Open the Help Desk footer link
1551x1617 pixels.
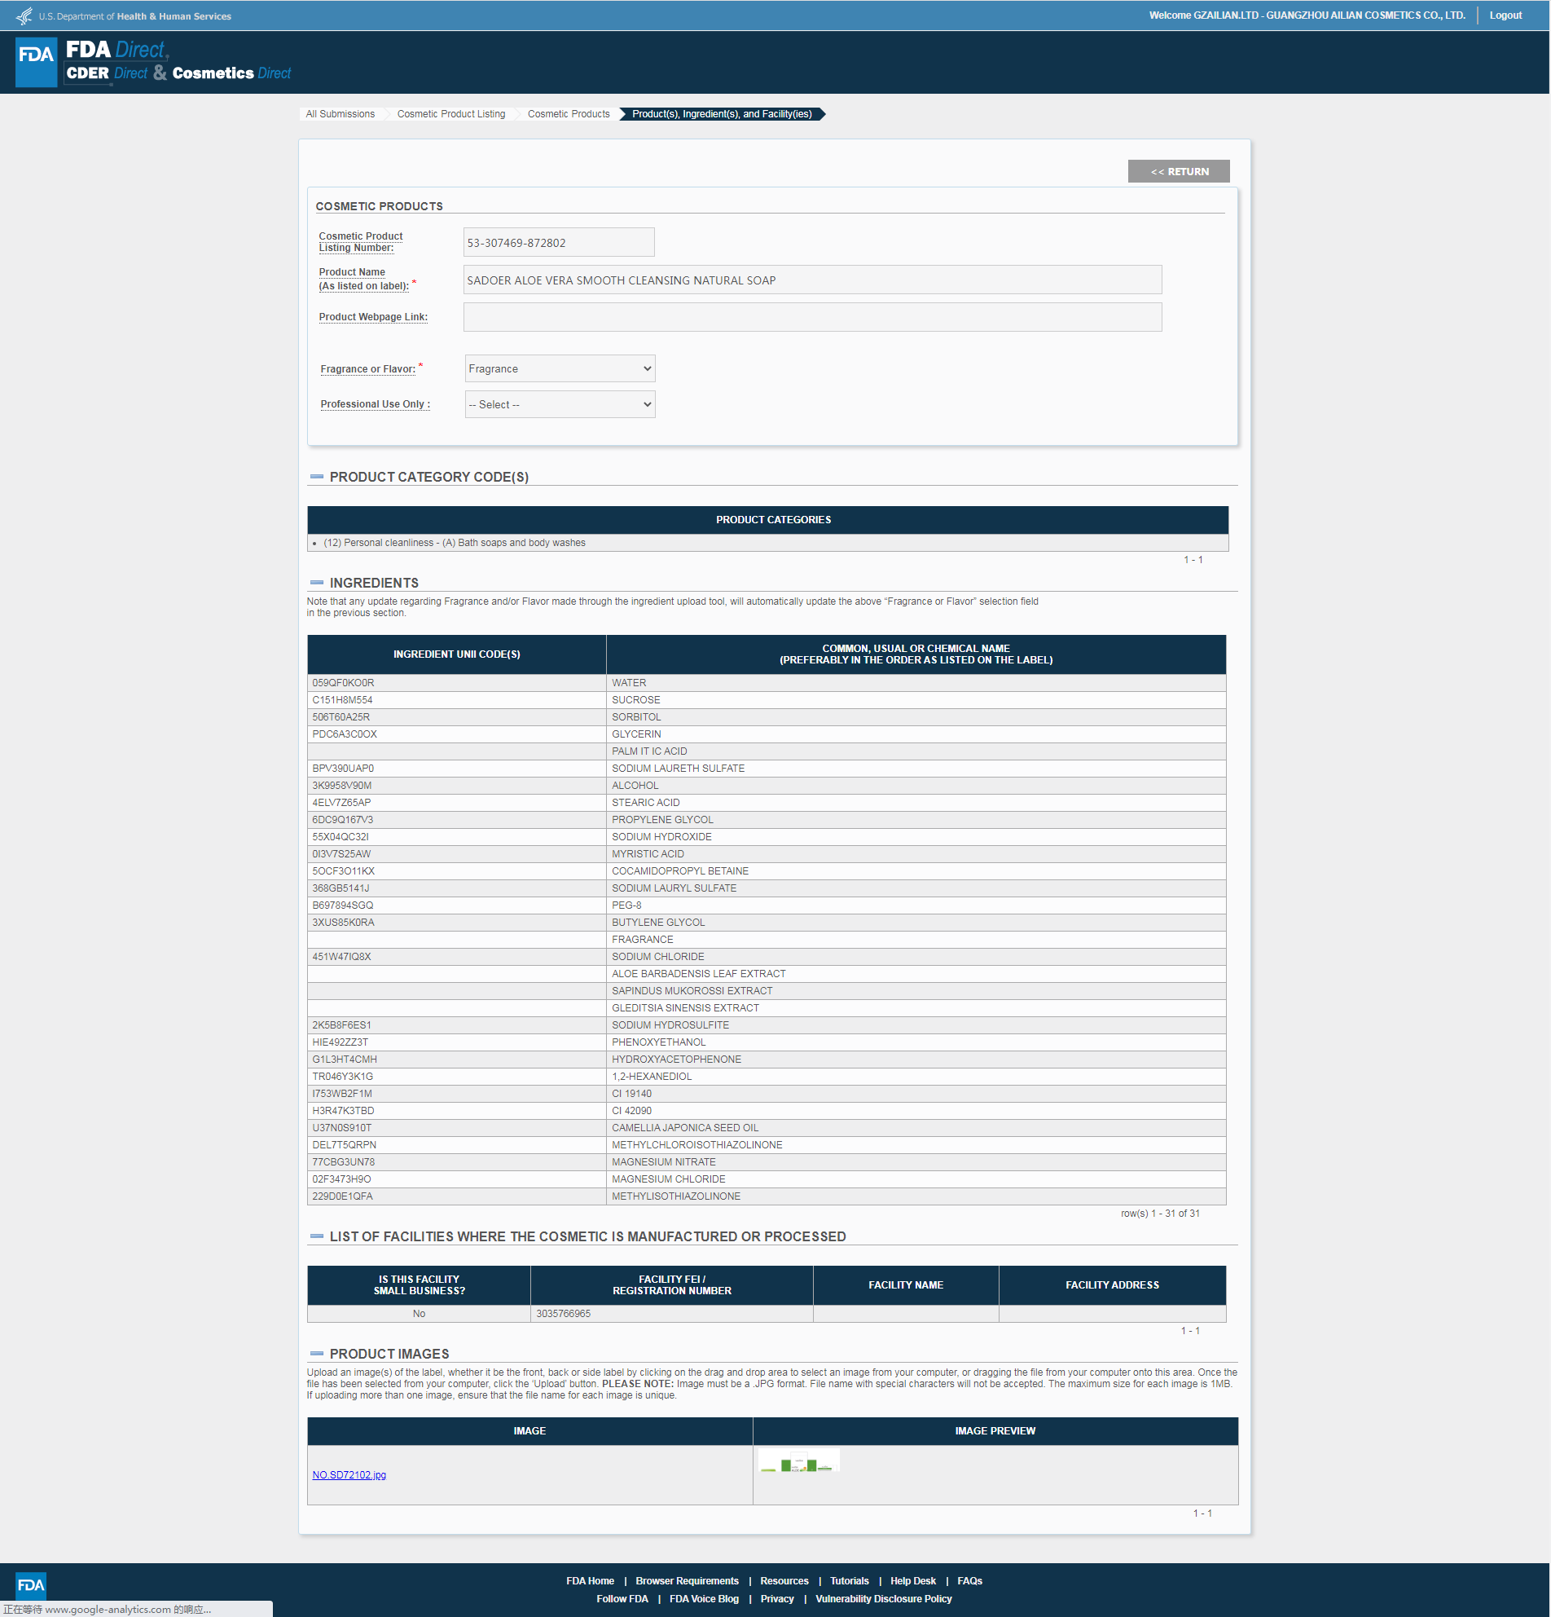912,1580
